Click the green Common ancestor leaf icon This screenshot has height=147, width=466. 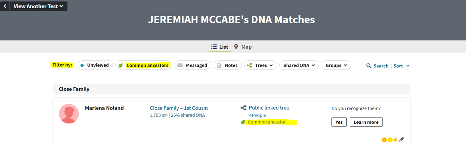click(243, 122)
